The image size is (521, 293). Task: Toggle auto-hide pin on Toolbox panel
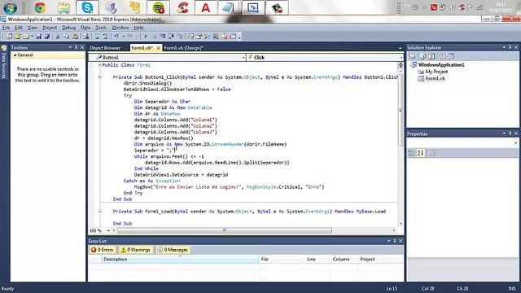[76, 47]
